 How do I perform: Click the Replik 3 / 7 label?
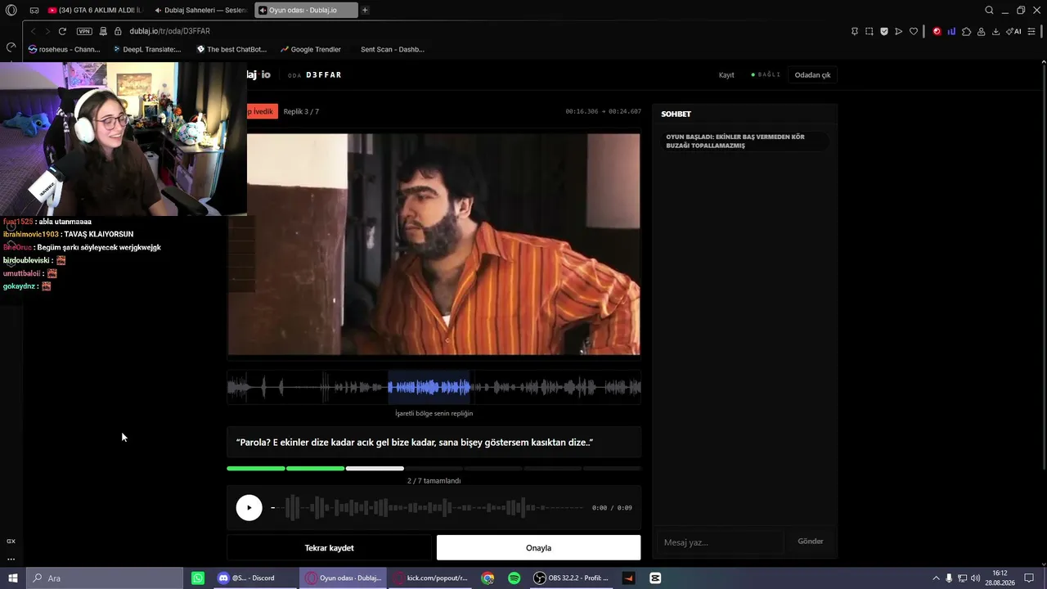click(x=301, y=111)
